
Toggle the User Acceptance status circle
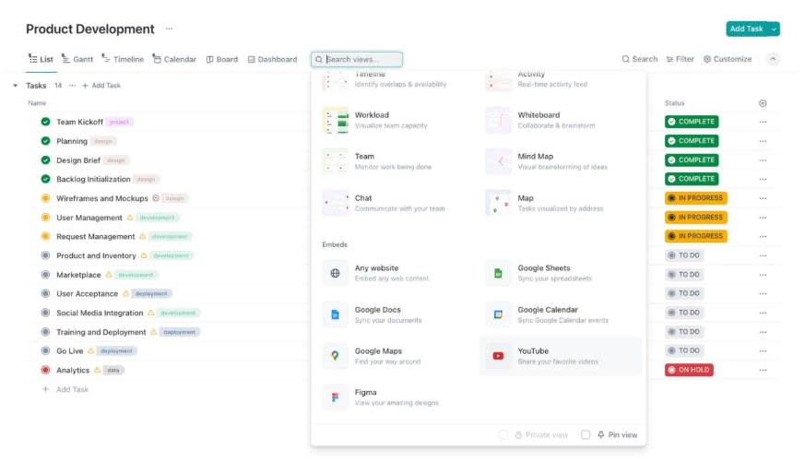(46, 293)
